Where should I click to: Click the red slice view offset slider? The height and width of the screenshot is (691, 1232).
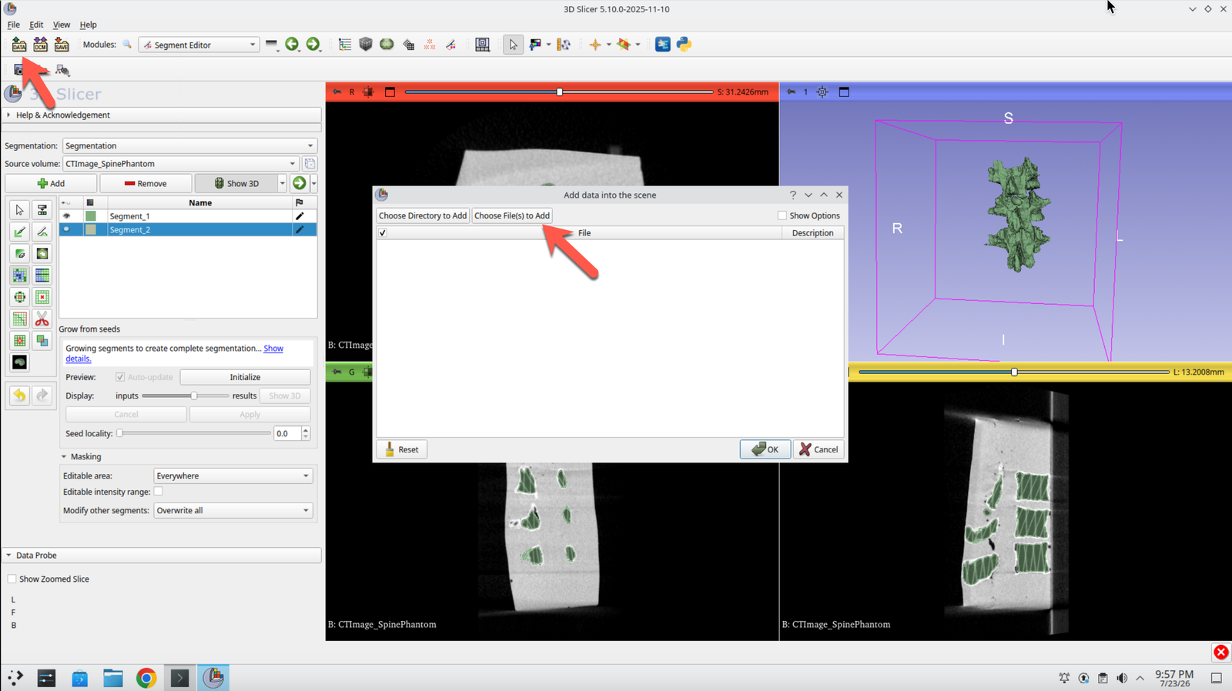[x=559, y=92]
